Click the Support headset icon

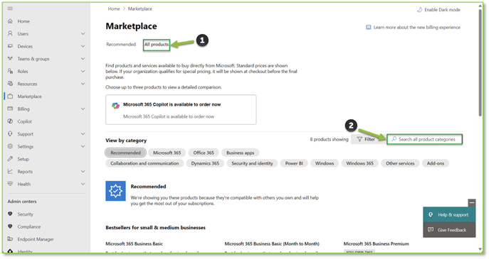10,133
